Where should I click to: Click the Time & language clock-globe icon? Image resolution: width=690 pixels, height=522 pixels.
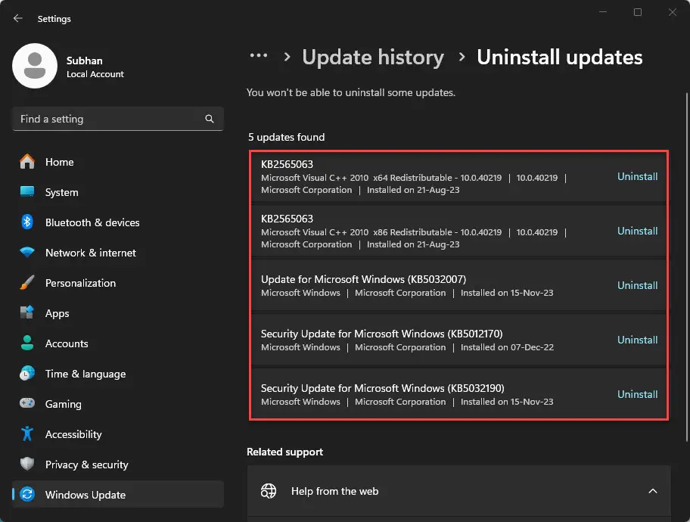click(x=26, y=373)
